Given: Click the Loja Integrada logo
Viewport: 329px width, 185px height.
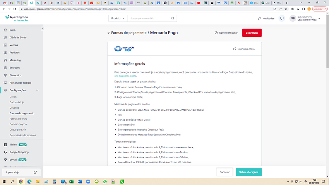Looking at the screenshot, I should pyautogui.click(x=17, y=18).
